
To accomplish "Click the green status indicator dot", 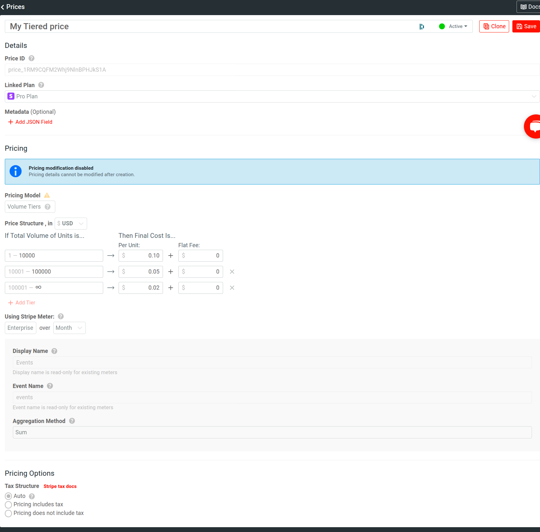I will pyautogui.click(x=442, y=26).
